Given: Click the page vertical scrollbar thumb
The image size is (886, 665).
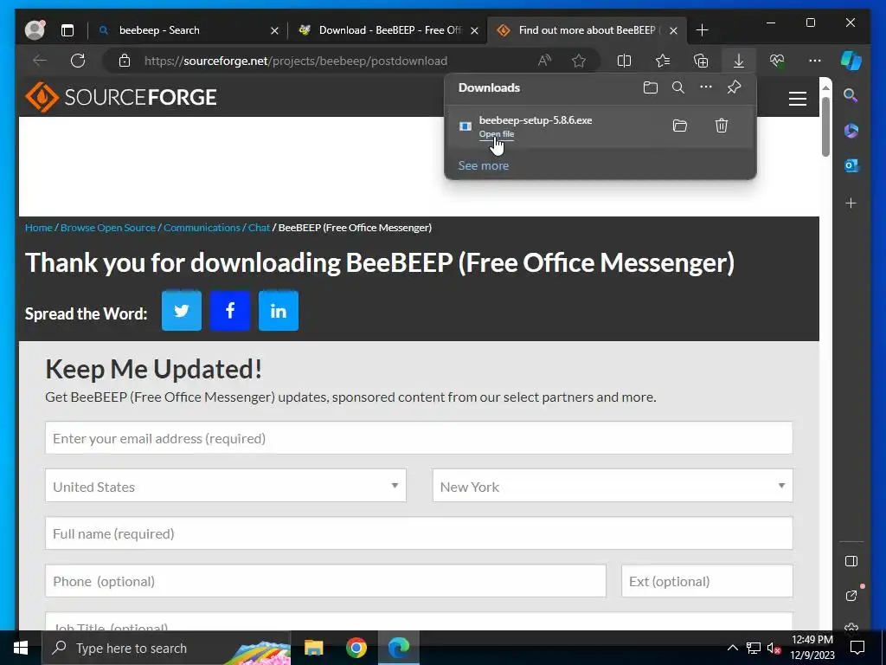Looking at the screenshot, I should (825, 126).
